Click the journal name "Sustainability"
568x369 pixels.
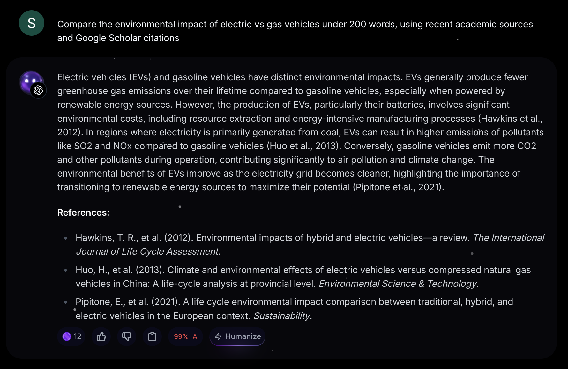[x=282, y=316]
